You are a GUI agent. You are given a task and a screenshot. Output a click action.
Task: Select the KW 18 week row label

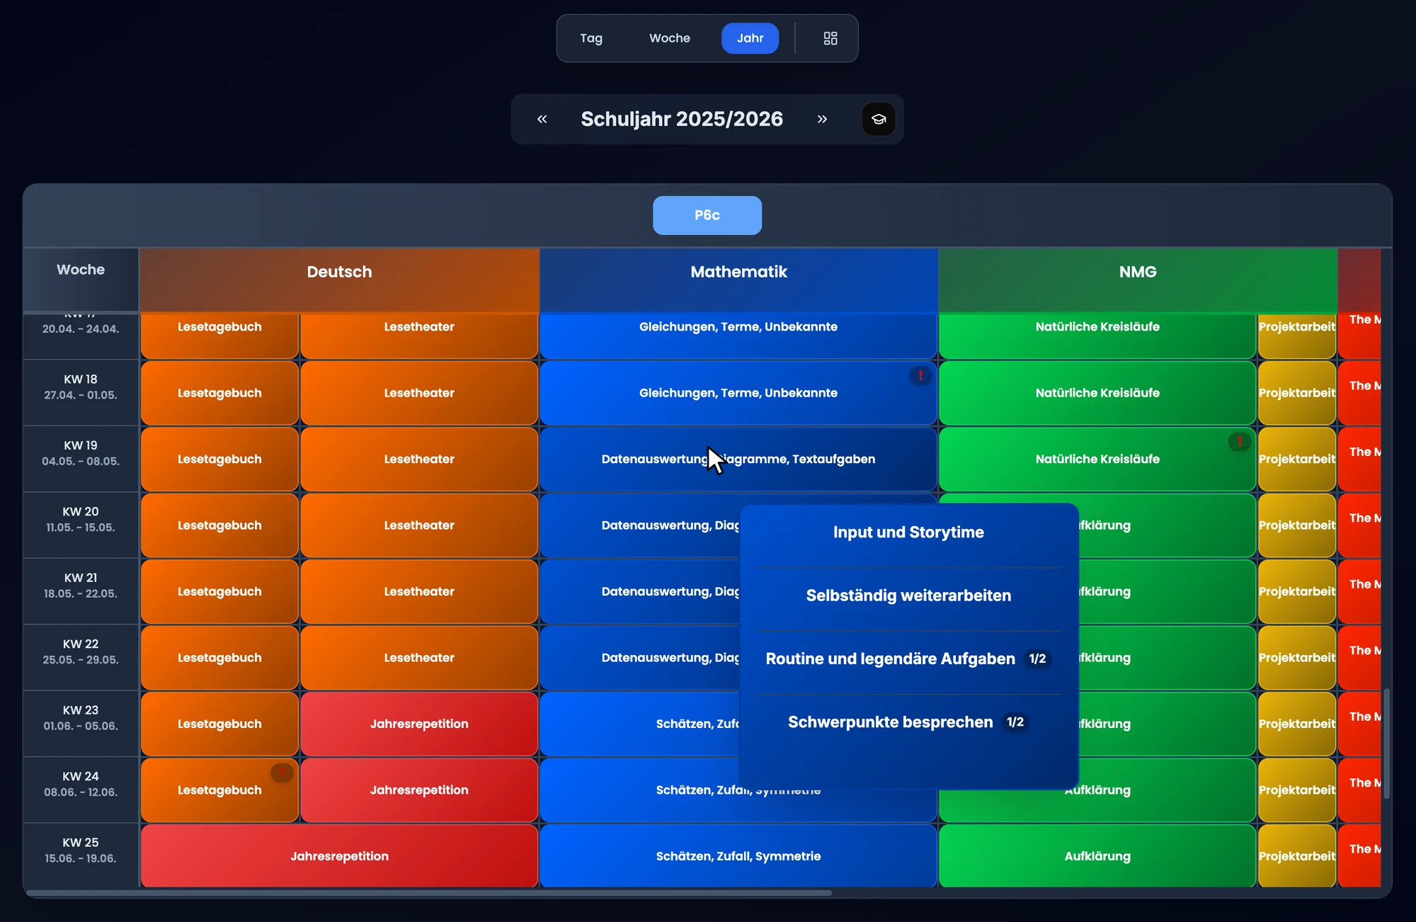tap(81, 387)
